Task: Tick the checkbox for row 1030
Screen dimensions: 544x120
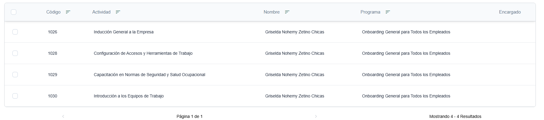Action: (15, 96)
